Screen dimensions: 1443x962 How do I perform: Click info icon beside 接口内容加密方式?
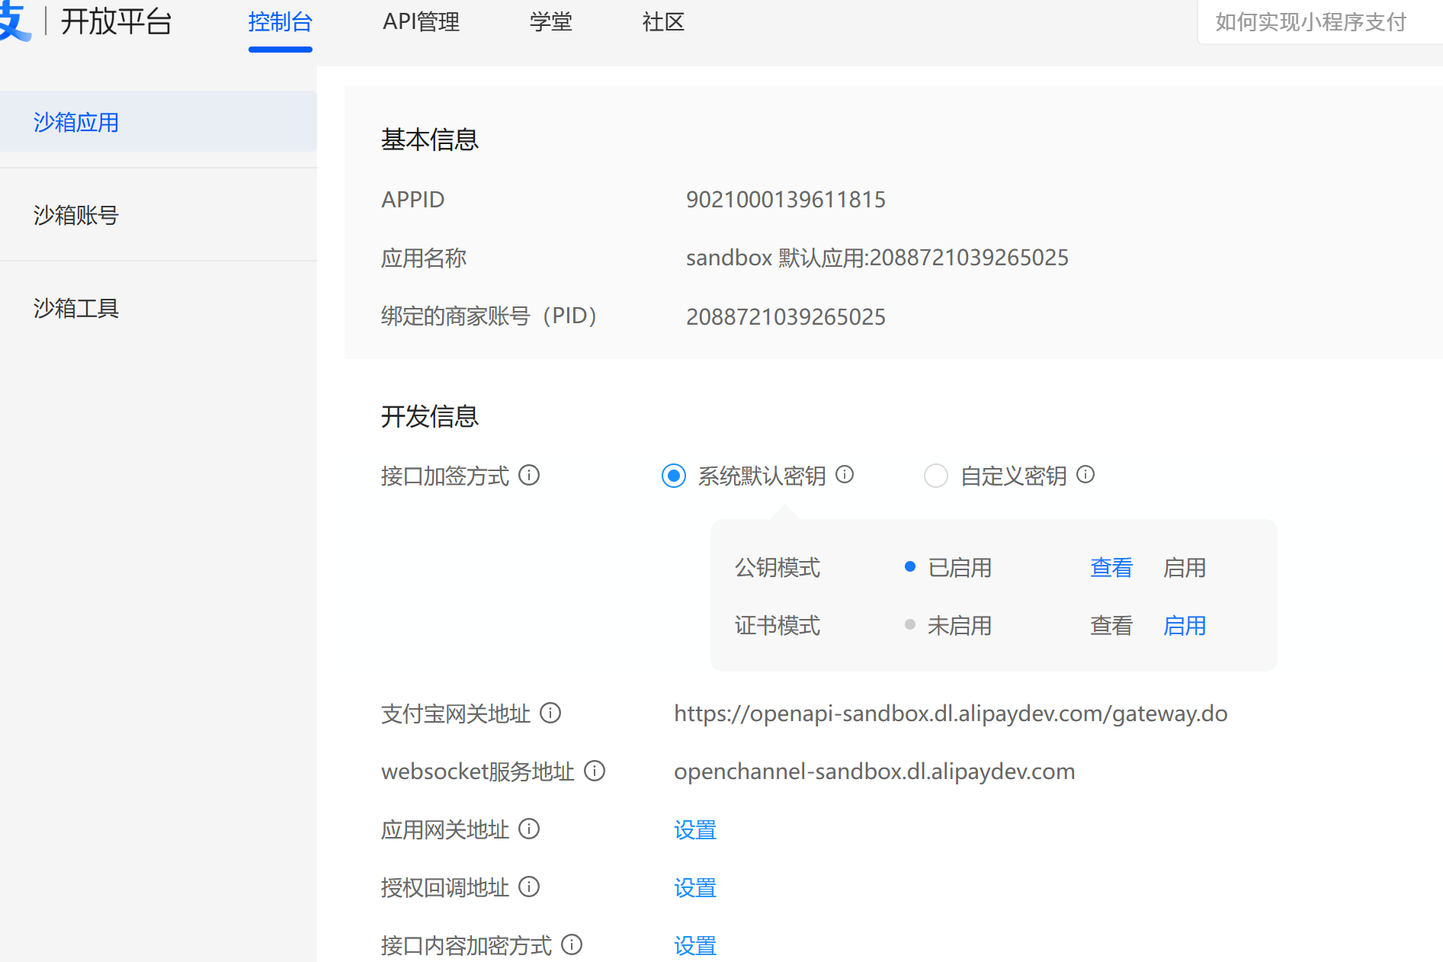[x=572, y=945]
